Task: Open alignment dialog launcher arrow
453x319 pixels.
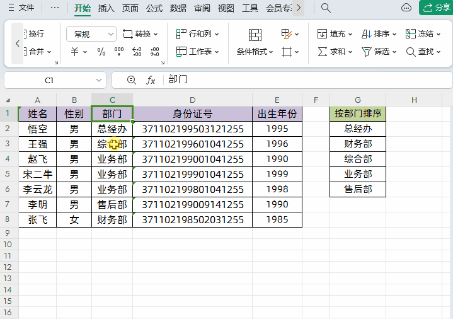Action: click(x=57, y=62)
